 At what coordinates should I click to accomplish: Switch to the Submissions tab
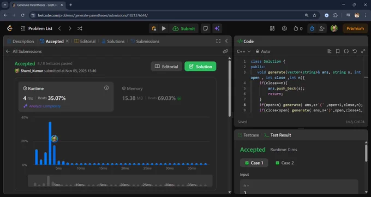tap(145, 41)
